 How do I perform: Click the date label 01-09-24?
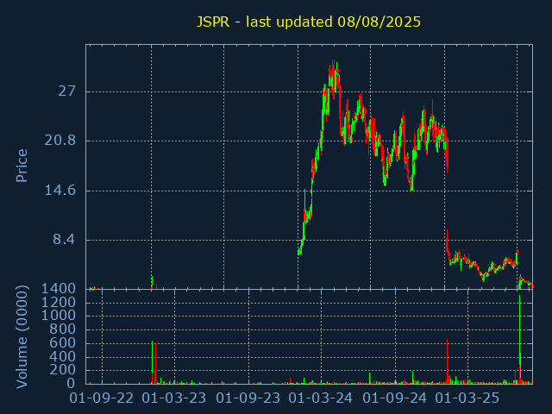395,398
